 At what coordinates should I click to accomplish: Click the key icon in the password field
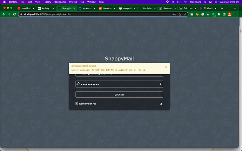(78, 84)
